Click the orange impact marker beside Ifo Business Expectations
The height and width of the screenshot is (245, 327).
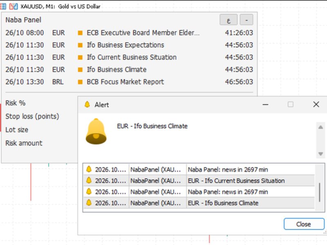point(80,45)
